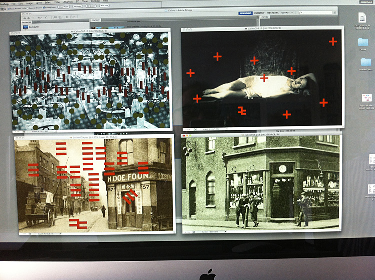Open the Window menu
This screenshot has height=280, width=375.
click(95, 1)
